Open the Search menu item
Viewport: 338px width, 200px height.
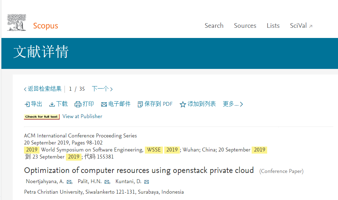click(214, 26)
